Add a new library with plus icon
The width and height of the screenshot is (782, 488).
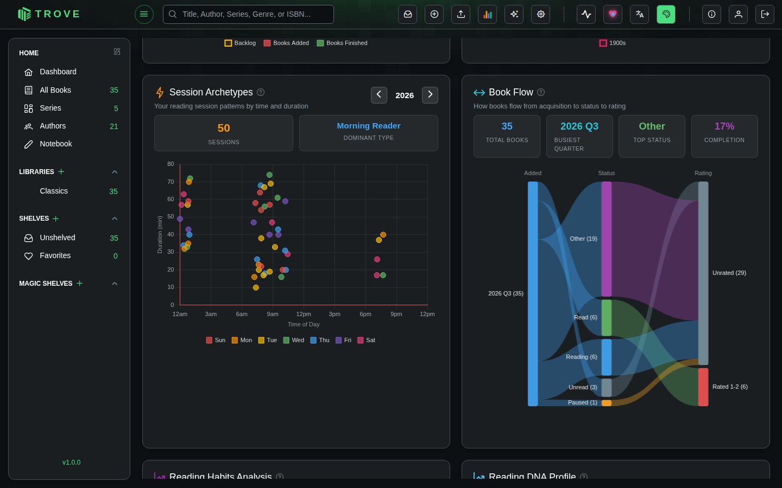[61, 171]
